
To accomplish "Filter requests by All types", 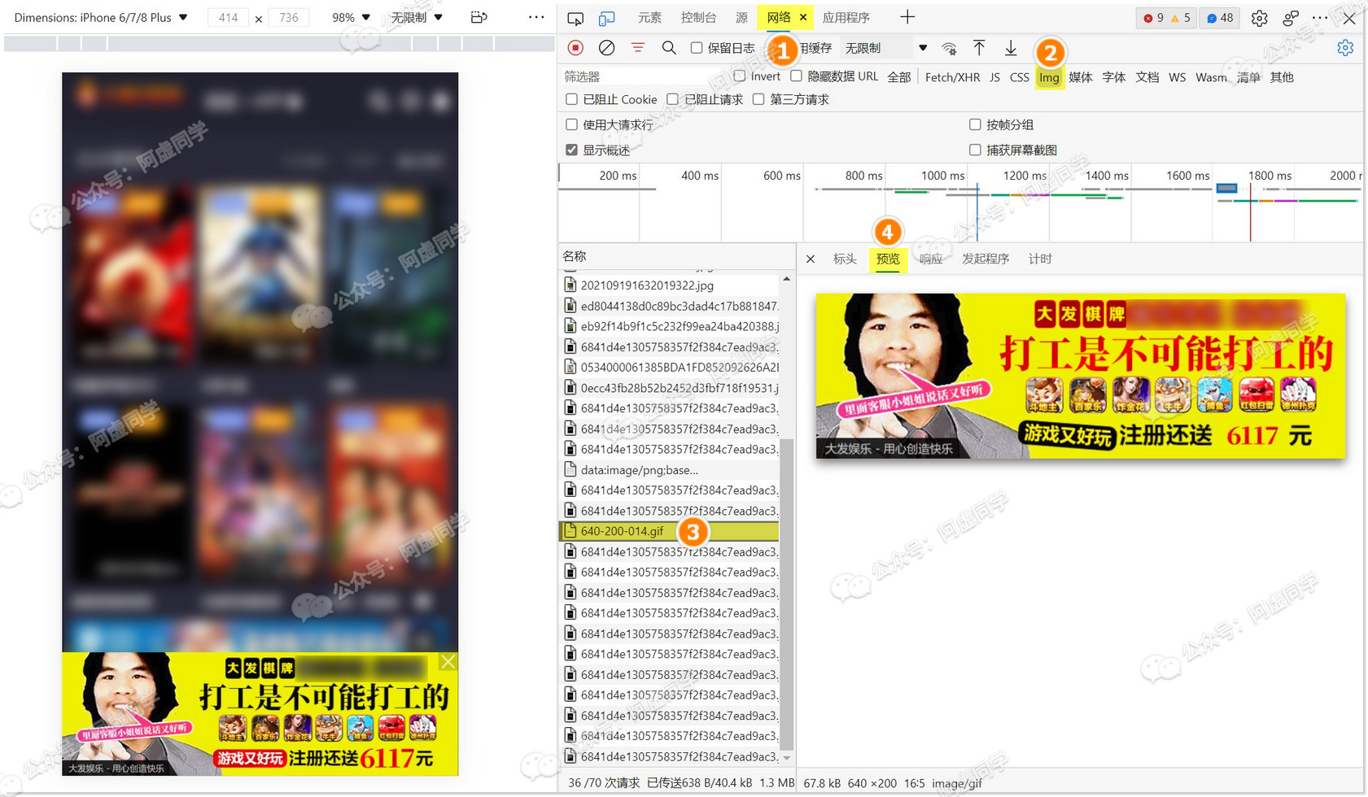I will (x=899, y=77).
